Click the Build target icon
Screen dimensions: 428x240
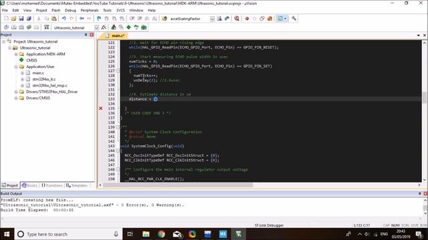[13, 27]
